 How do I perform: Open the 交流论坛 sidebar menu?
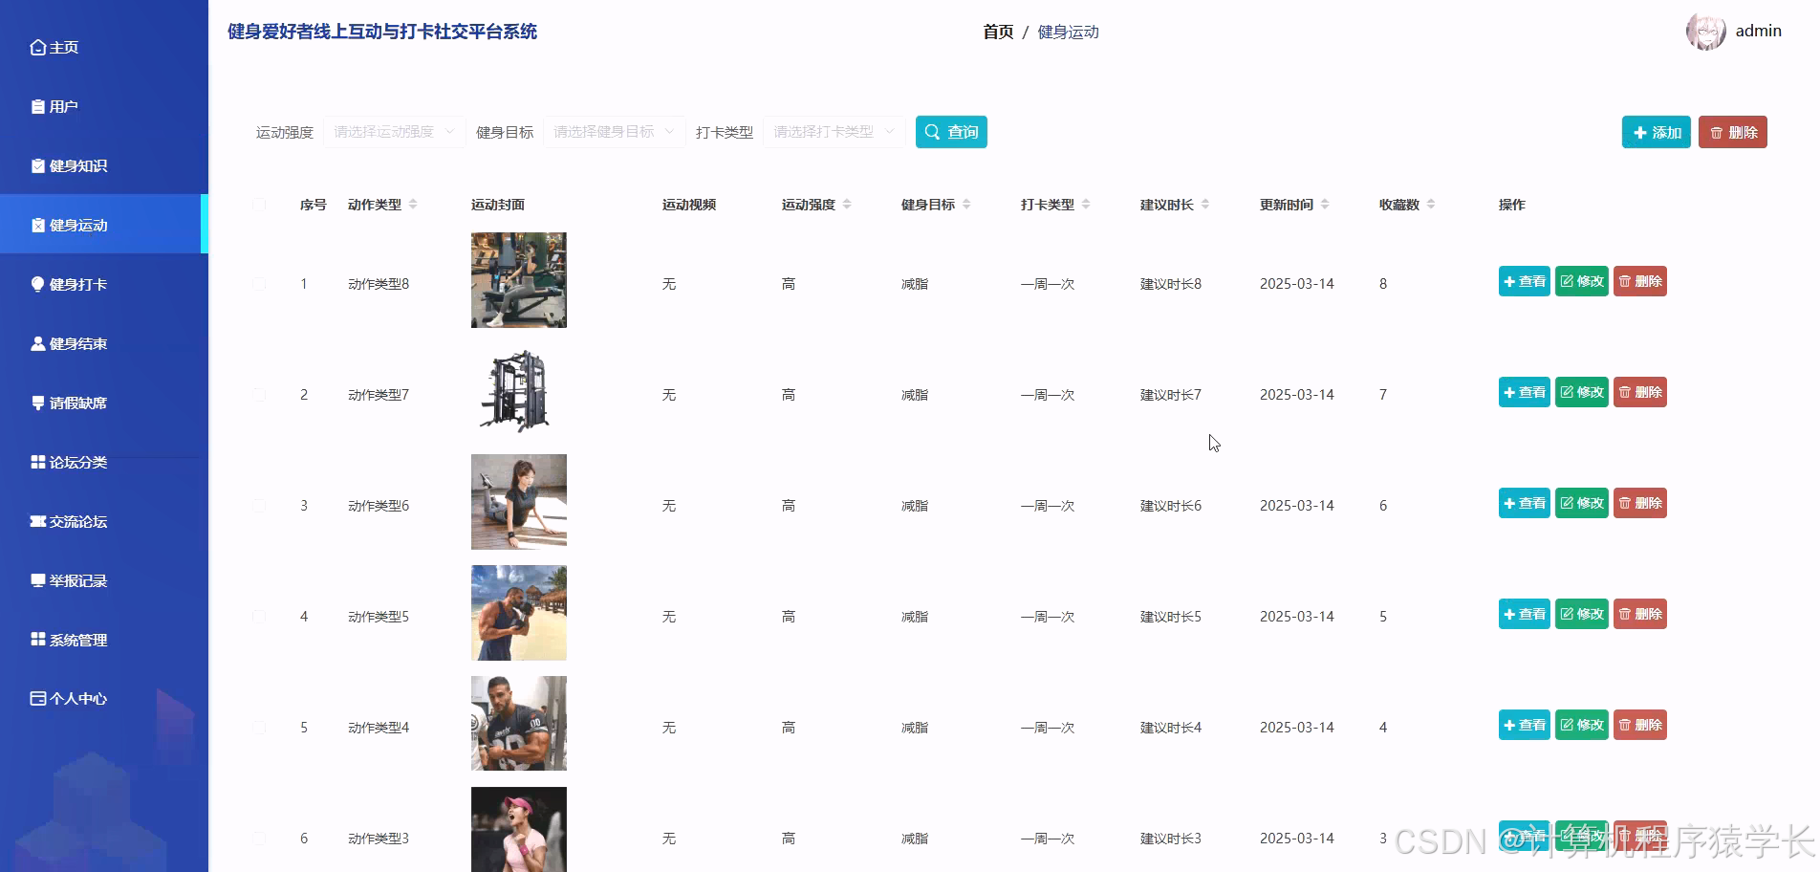tap(104, 521)
